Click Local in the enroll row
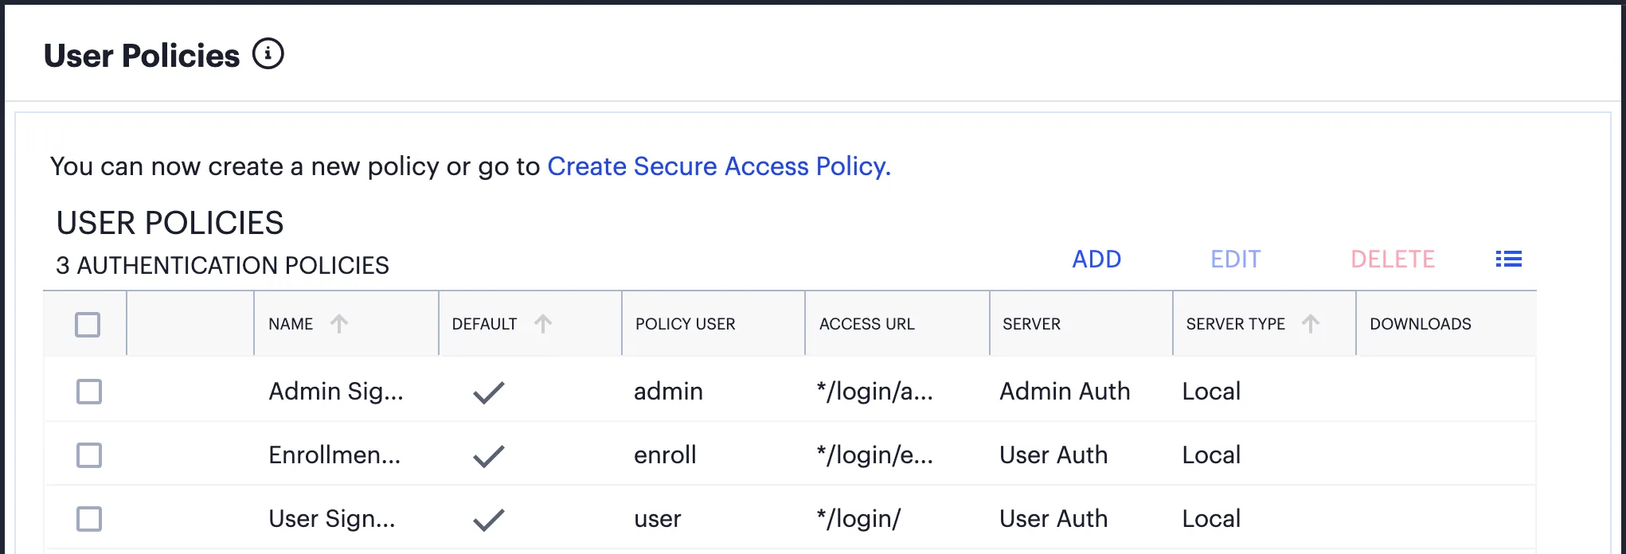The width and height of the screenshot is (1626, 554). click(1211, 455)
